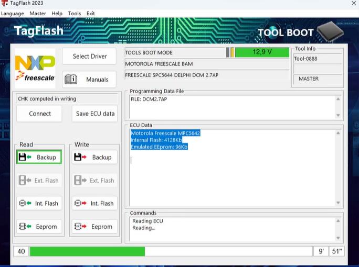
Task: Click the Write Backup button
Action: pyautogui.click(x=94, y=157)
